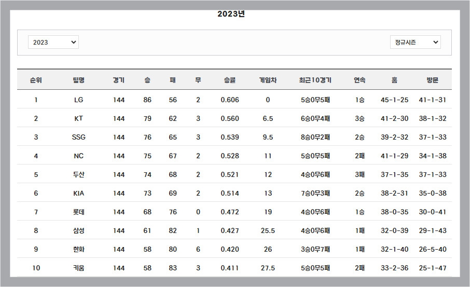This screenshot has height=287, width=470.
Task: Click LG's away record 41-1-31
Action: click(x=433, y=100)
